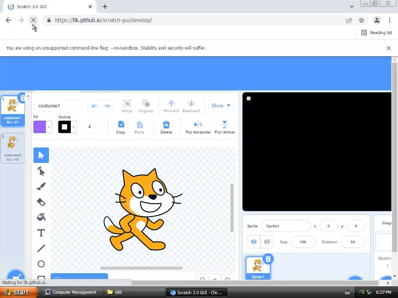This screenshot has height=298, width=398.
Task: Select the Reshape tool
Action: [x=41, y=171]
